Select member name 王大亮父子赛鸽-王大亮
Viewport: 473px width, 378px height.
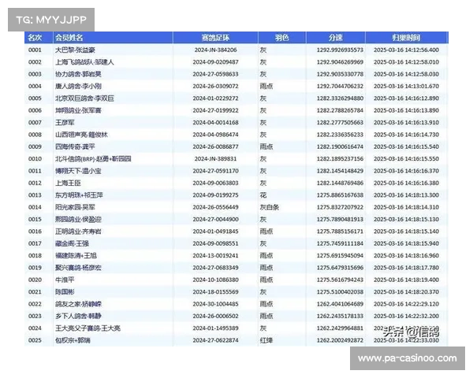pyautogui.click(x=88, y=328)
